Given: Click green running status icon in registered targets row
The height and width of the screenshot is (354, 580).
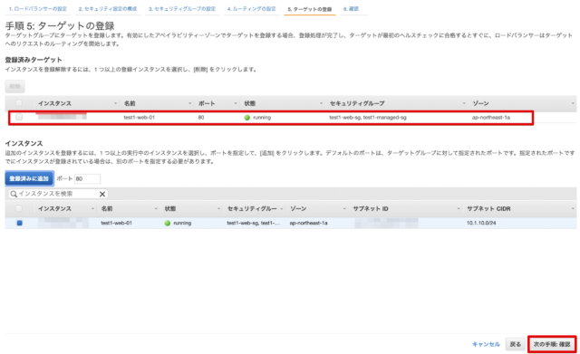Looking at the screenshot, I should pyautogui.click(x=247, y=118).
